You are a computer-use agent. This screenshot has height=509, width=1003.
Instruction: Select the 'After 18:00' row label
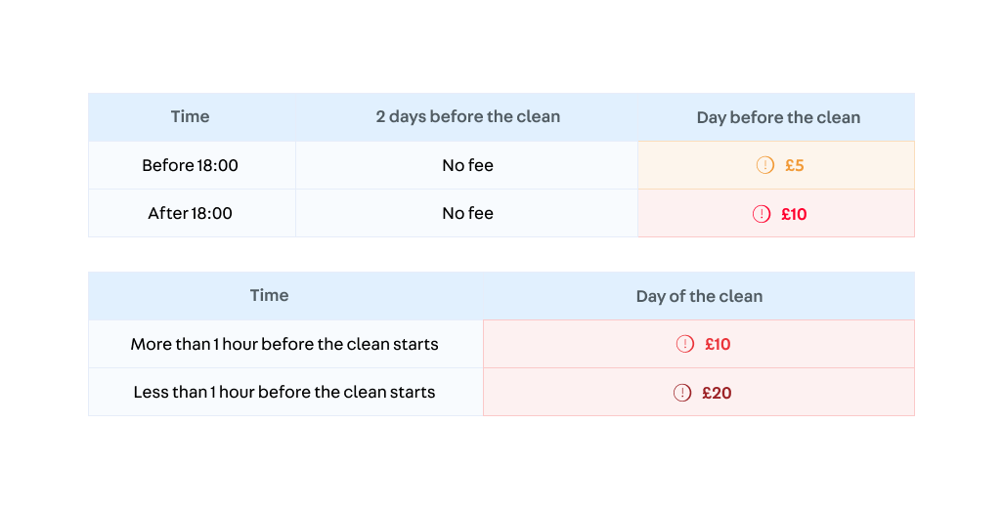click(x=190, y=213)
